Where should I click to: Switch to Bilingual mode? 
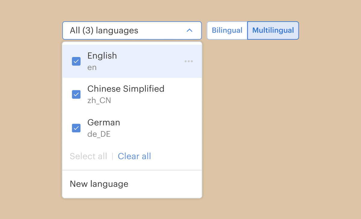pyautogui.click(x=227, y=30)
